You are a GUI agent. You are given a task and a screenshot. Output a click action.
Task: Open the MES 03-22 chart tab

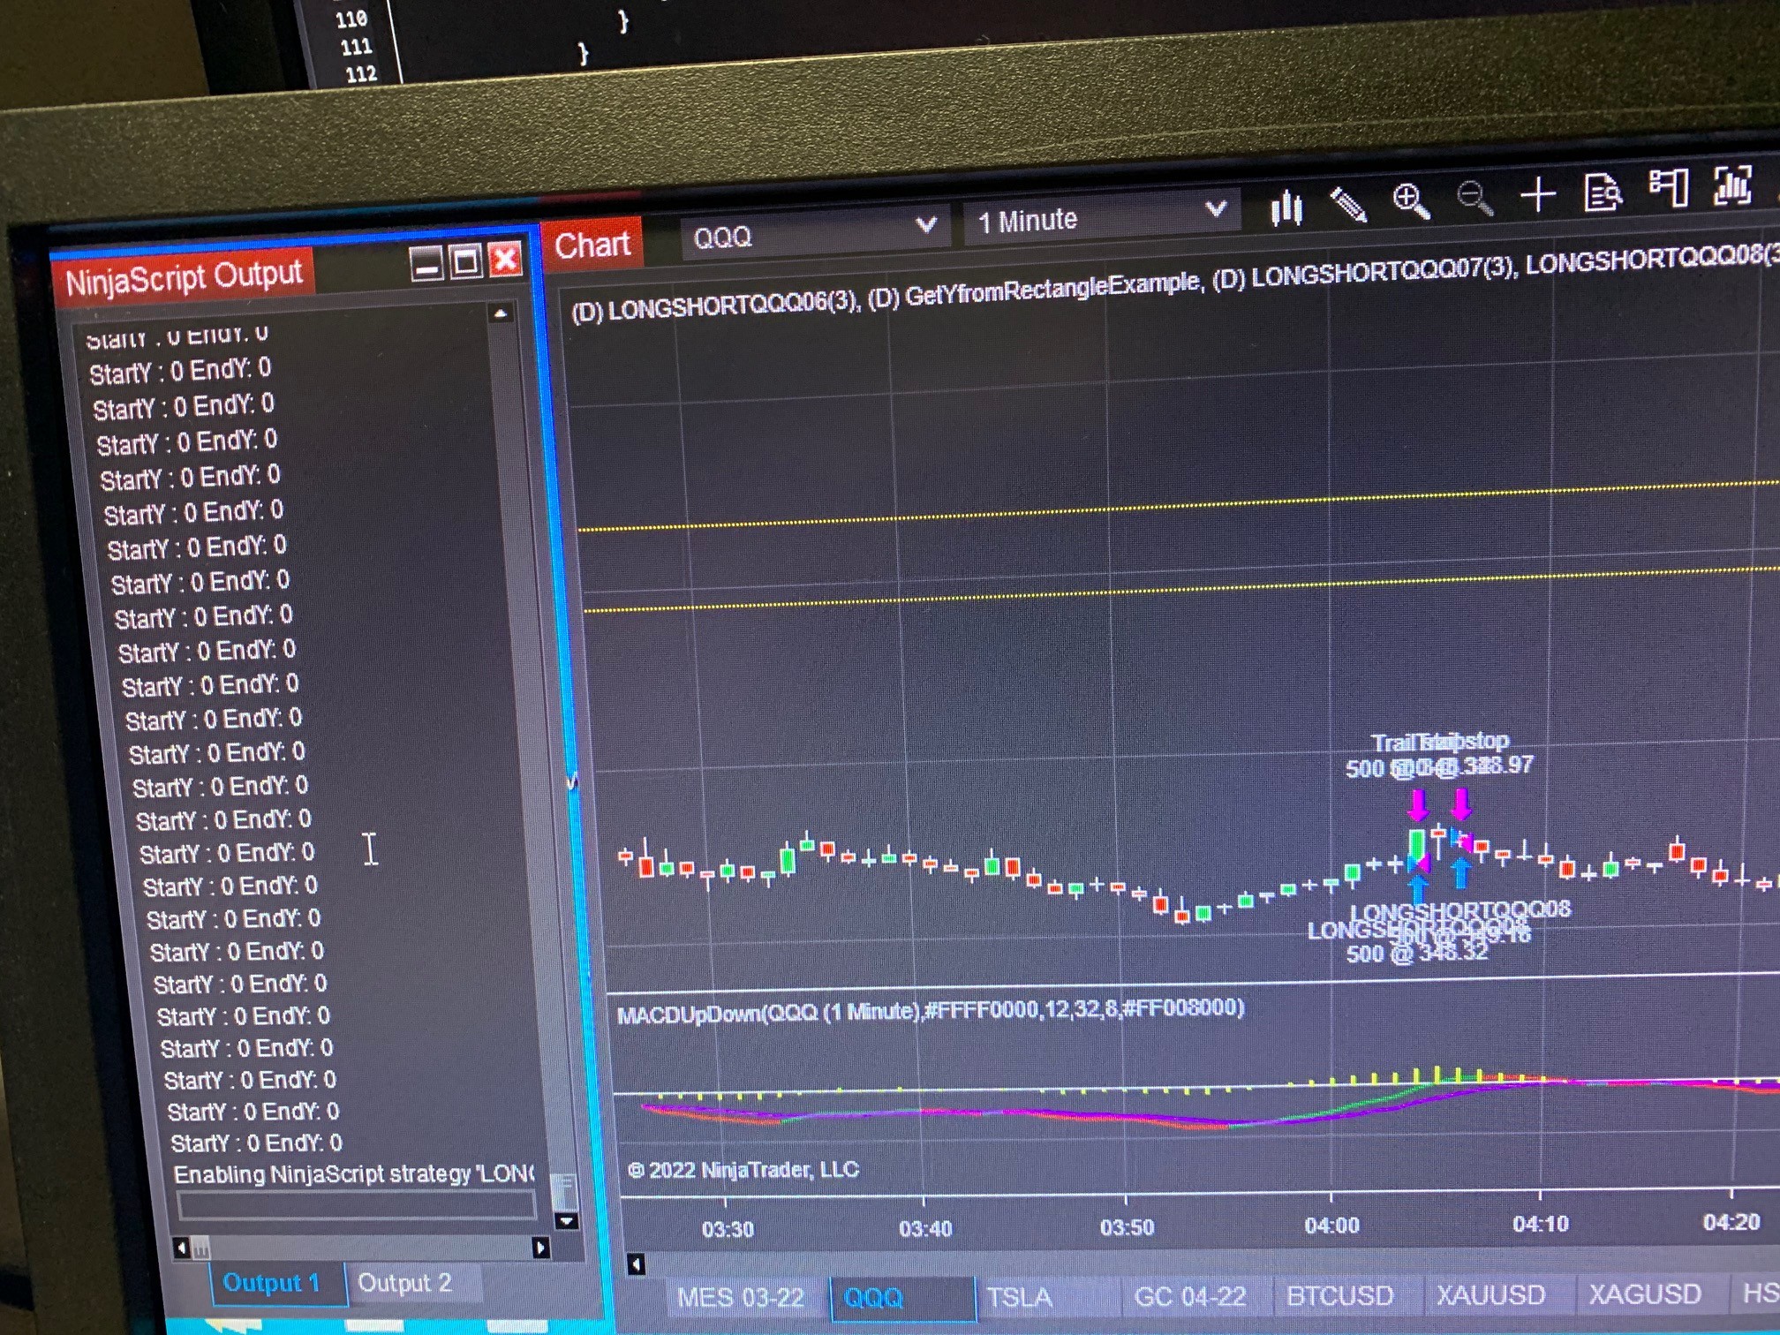click(740, 1298)
